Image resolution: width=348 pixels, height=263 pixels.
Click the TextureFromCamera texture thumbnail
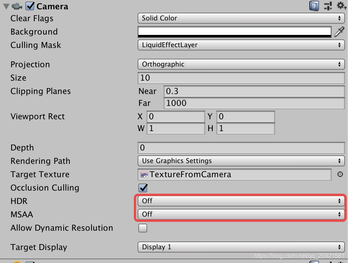pos(143,174)
